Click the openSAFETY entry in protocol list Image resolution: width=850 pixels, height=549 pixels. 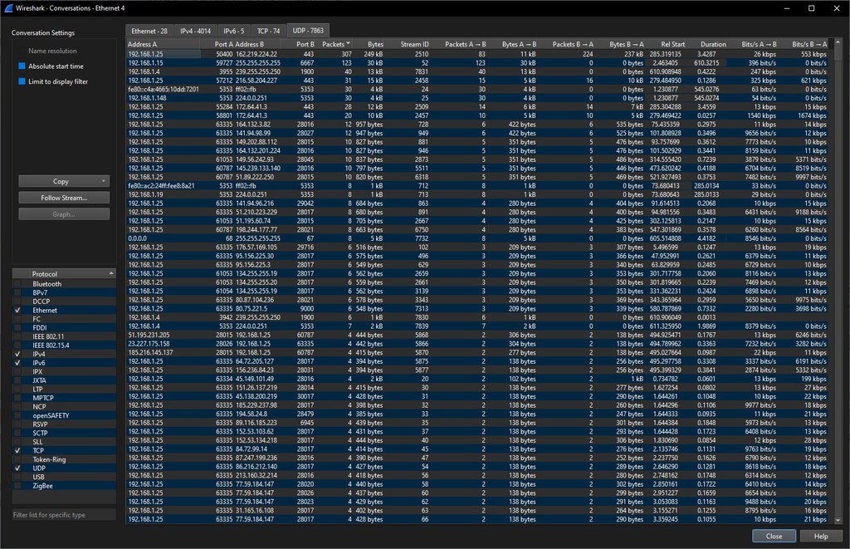(51, 415)
